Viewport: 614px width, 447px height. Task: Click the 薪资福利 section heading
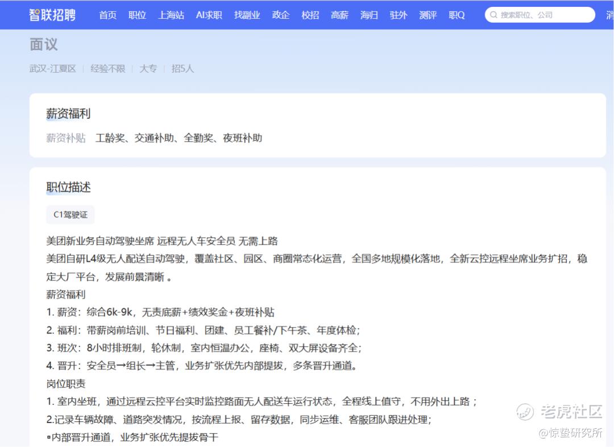click(68, 114)
